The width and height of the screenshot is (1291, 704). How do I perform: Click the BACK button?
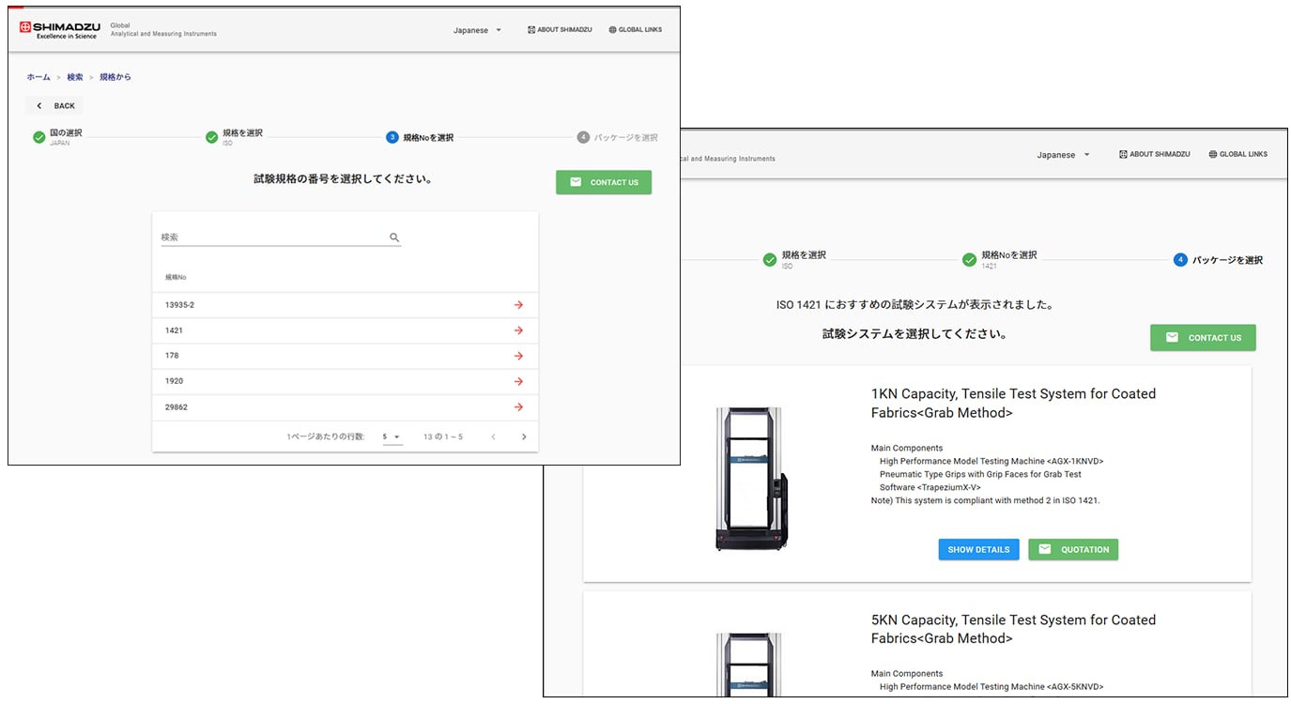click(54, 106)
